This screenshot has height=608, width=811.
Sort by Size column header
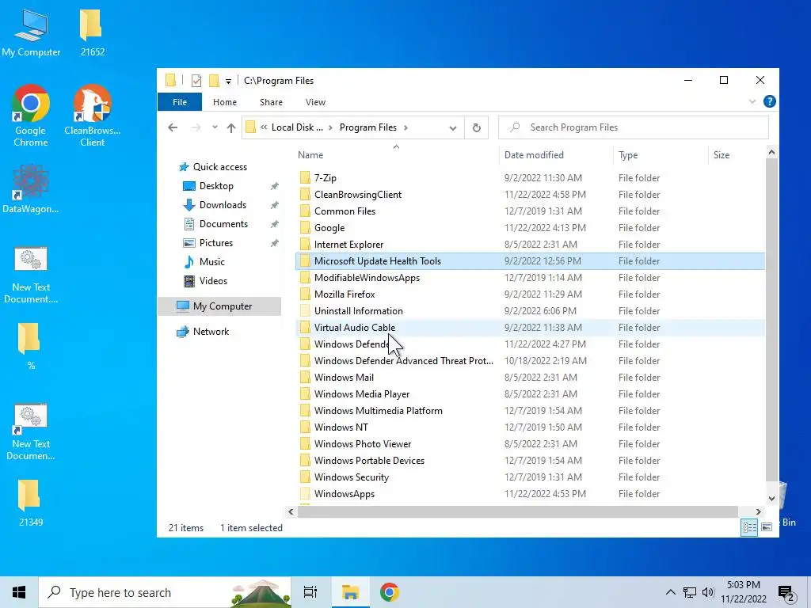click(x=736, y=154)
